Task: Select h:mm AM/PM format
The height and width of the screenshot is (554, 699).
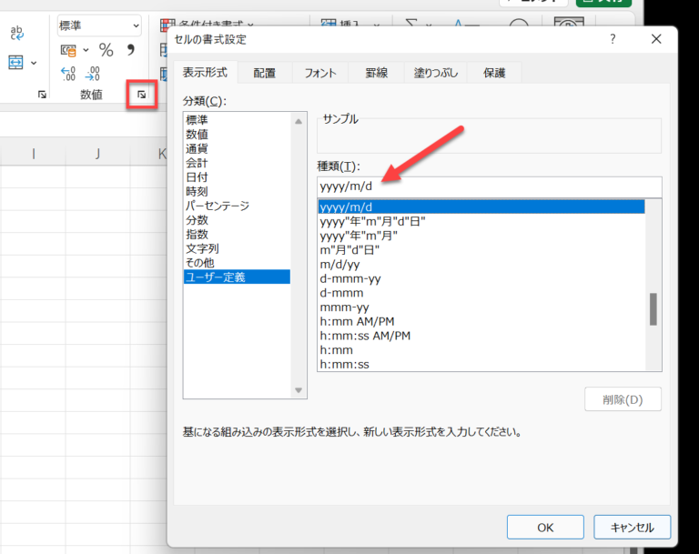Action: (x=481, y=321)
